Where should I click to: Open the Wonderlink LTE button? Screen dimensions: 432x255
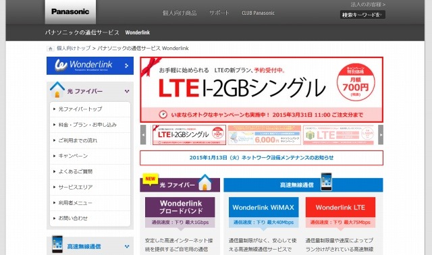[x=340, y=207]
